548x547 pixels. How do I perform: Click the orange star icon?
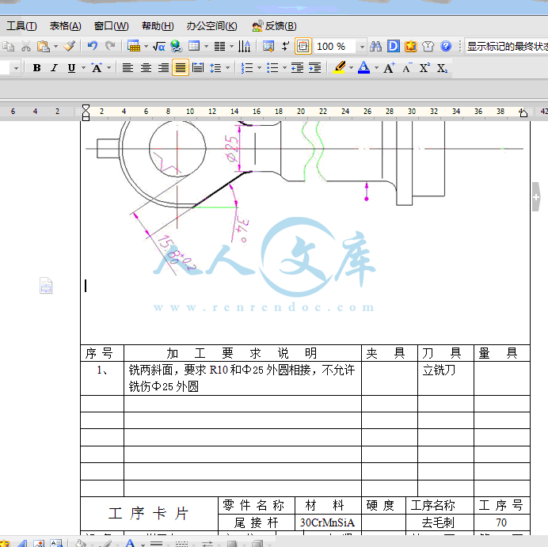tap(411, 46)
